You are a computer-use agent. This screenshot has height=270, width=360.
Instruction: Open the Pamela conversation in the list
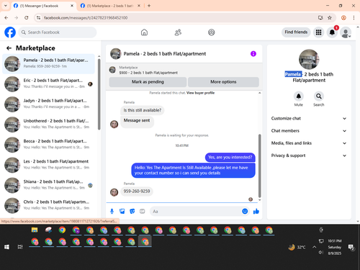click(48, 64)
